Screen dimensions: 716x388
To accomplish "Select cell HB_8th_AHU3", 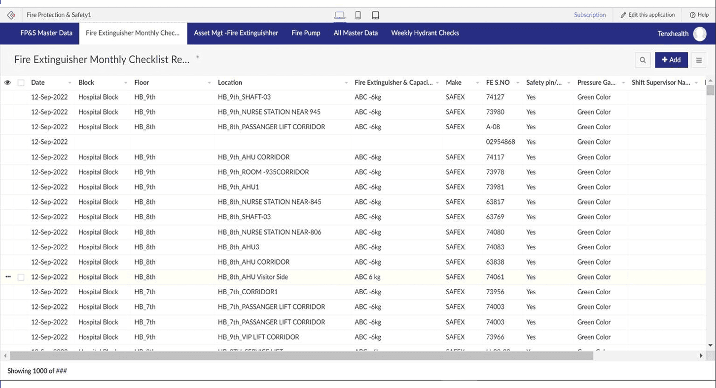I will (x=239, y=247).
